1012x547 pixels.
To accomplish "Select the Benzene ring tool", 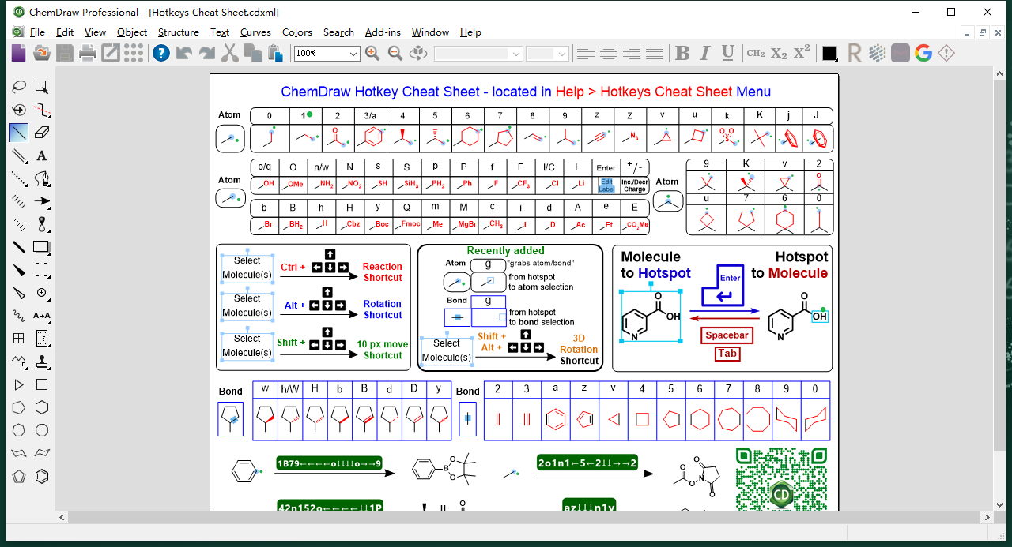I will 42,476.
